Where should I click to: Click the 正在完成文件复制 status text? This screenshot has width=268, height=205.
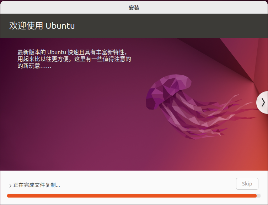click(37, 185)
